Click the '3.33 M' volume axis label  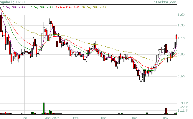183,103
